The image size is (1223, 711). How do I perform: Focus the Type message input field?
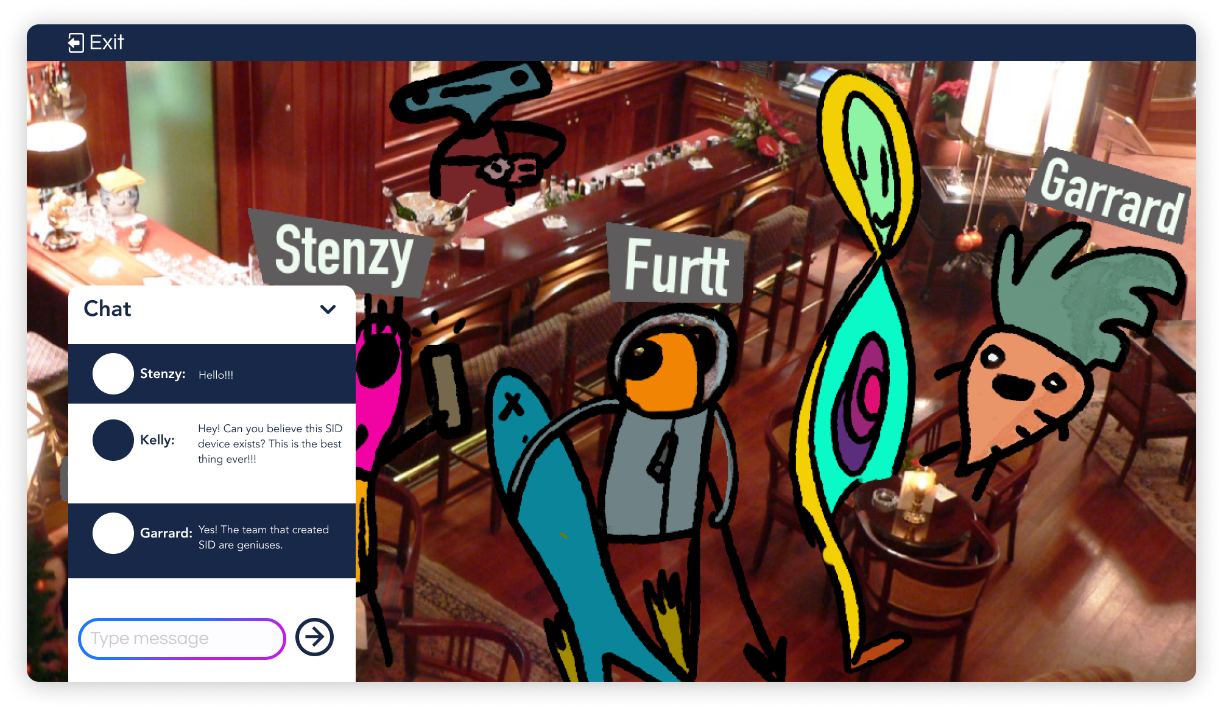click(x=182, y=639)
